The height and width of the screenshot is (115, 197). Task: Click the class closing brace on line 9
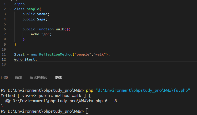[x=15, y=45]
